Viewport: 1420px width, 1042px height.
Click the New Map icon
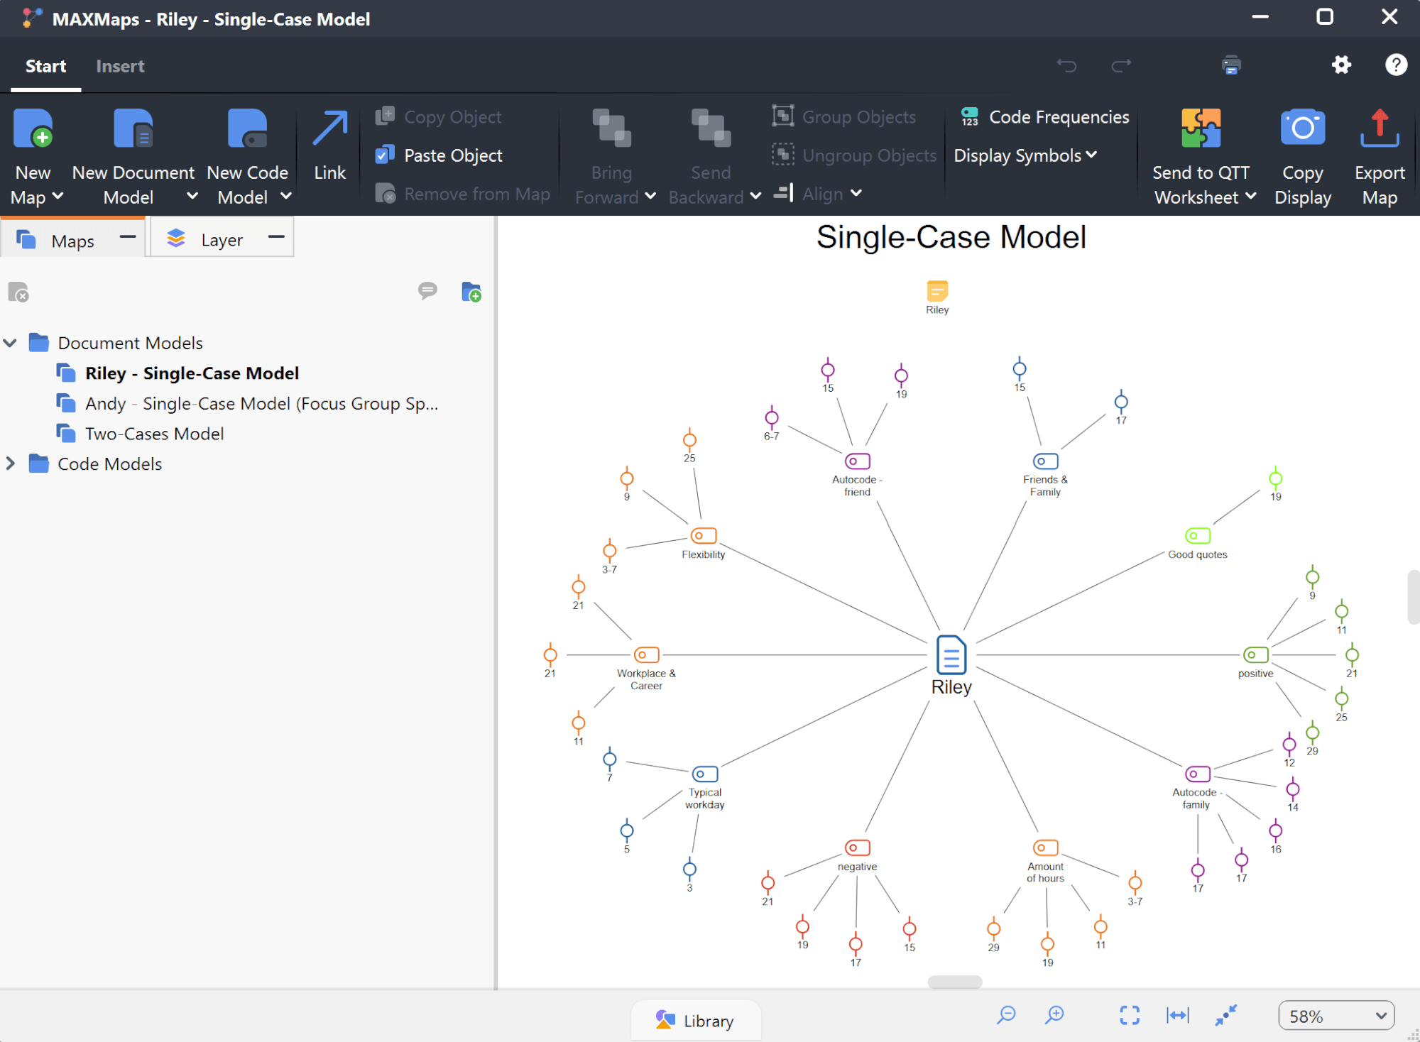33,128
